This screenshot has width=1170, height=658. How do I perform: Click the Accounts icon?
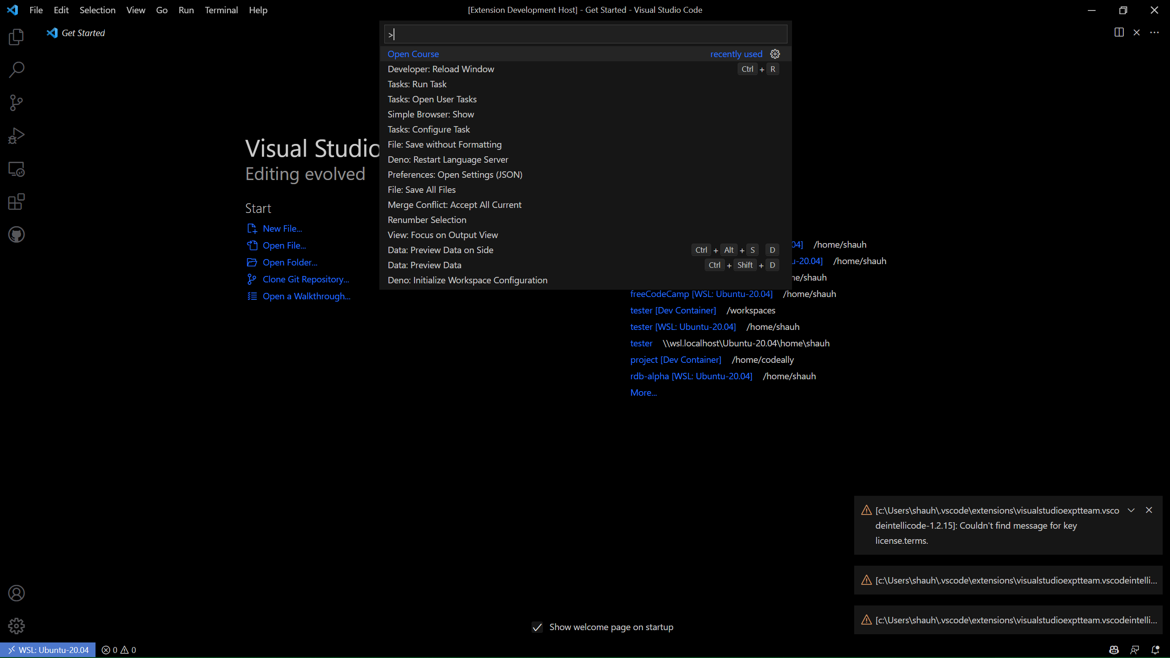(x=16, y=593)
